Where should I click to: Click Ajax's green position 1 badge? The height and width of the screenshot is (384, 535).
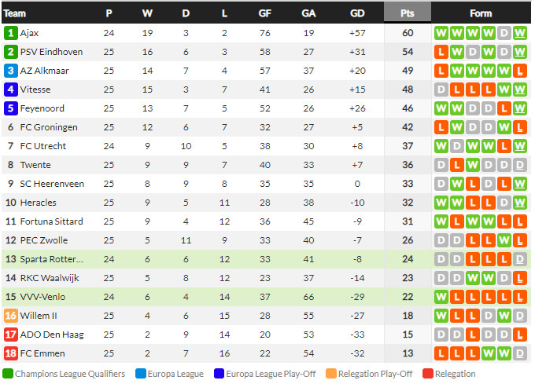click(11, 33)
